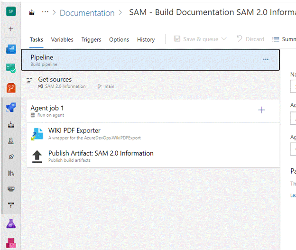This screenshot has height=250, width=296.
Task: Open Artifacts icon in the sidebar
Action: coord(11,243)
